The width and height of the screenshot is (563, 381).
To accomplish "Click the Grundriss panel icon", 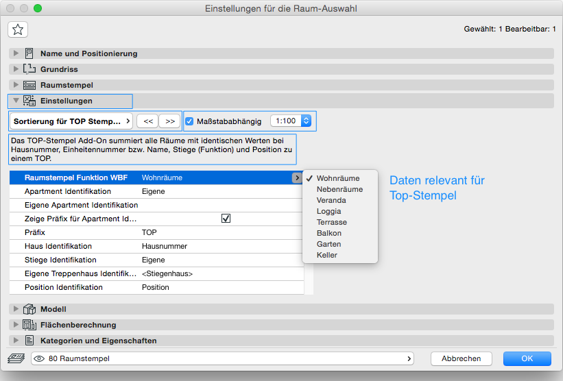I will (29, 69).
